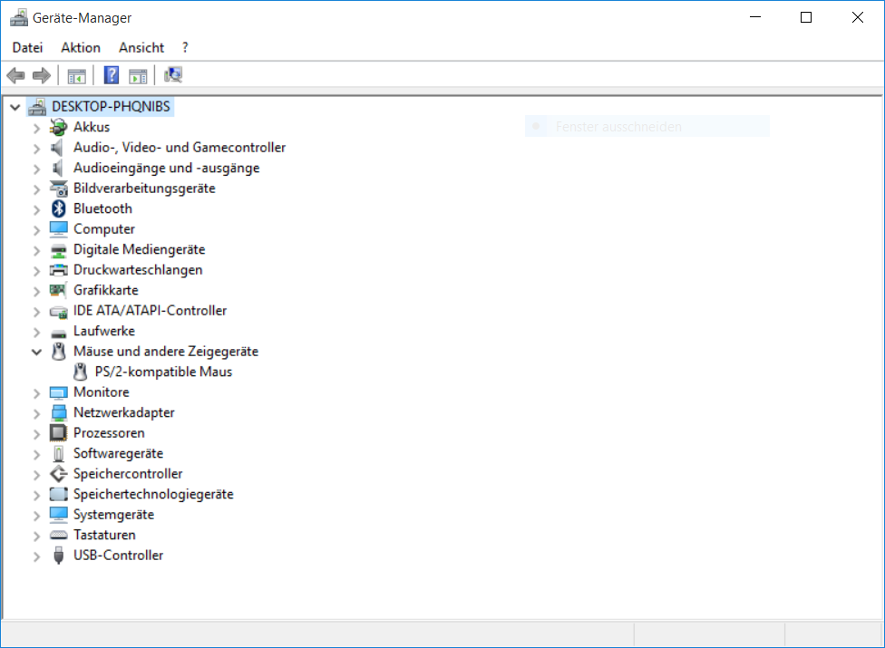Click the Audio-, Video- und Gamecontroller speaker icon
Image resolution: width=885 pixels, height=648 pixels.
click(x=57, y=148)
